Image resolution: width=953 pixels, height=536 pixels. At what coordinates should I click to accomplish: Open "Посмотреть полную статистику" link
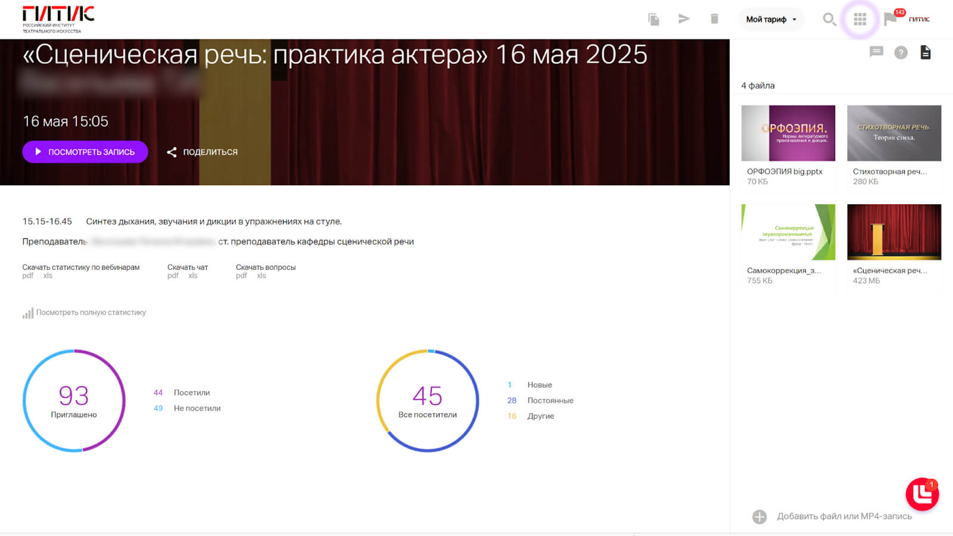point(91,313)
